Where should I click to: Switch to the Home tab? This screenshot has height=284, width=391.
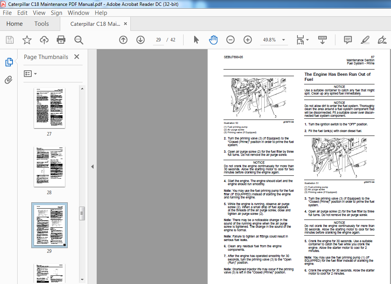[14, 24]
